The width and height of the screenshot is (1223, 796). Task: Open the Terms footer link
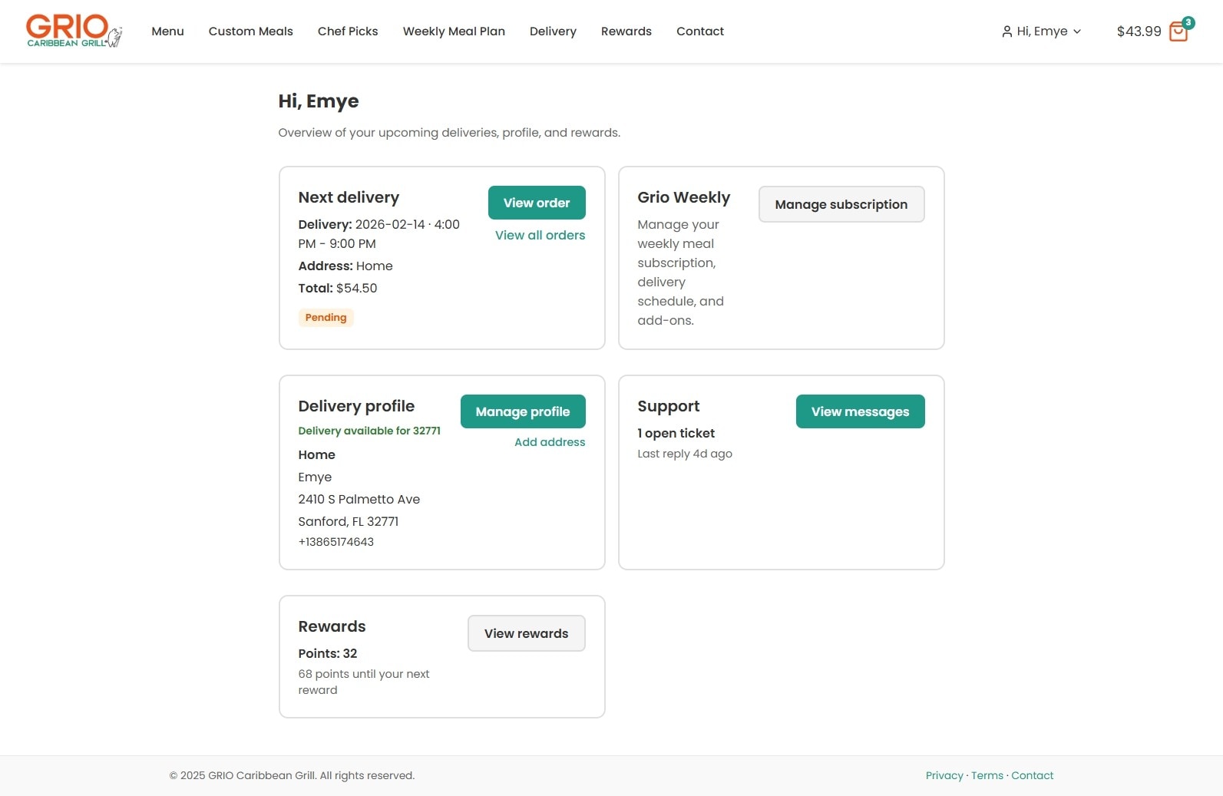pos(987,775)
